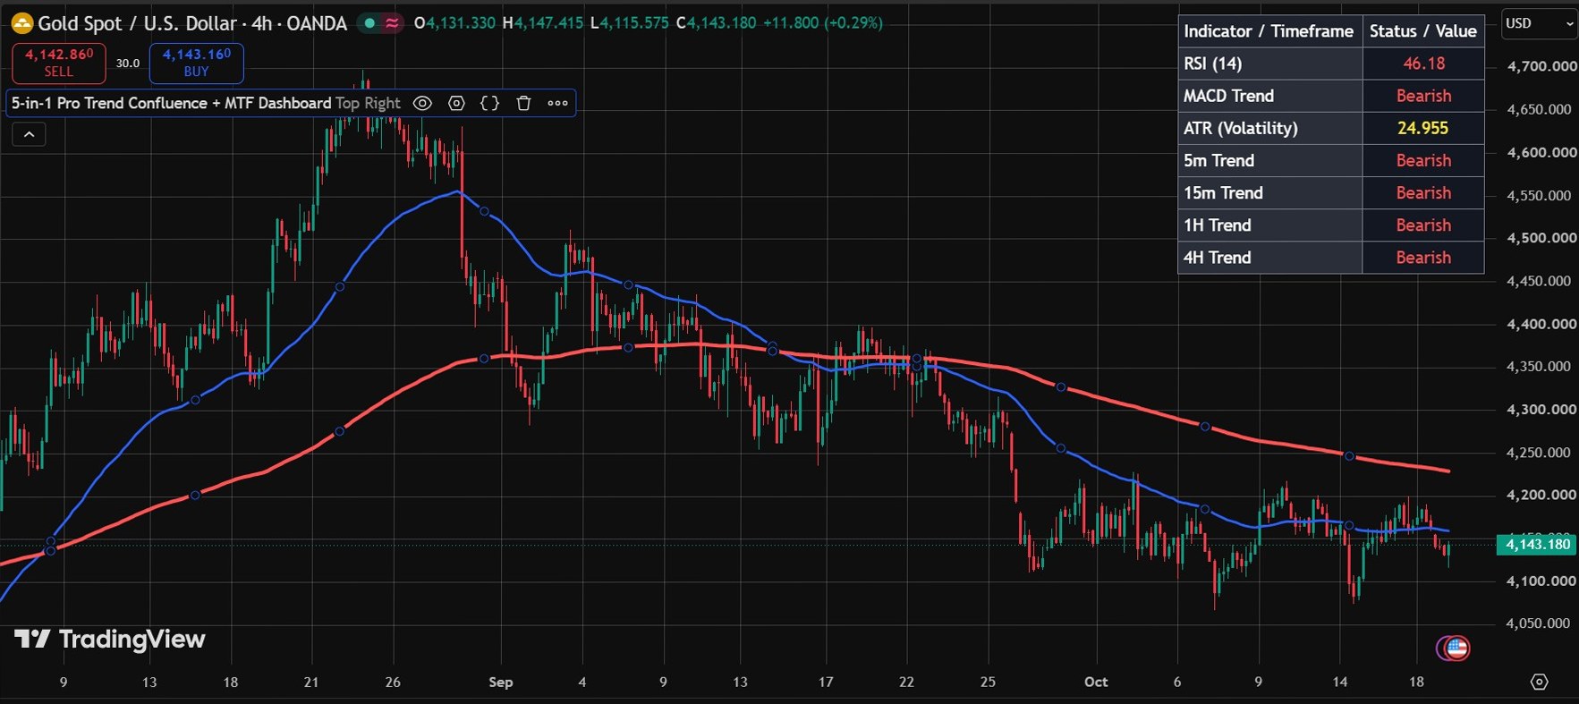This screenshot has height=704, width=1579.
Task: Click the indicator name 5-in-1 Pro Trend Confluence
Action: pos(171,103)
